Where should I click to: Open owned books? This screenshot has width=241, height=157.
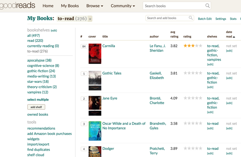pyautogui.click(x=38, y=114)
